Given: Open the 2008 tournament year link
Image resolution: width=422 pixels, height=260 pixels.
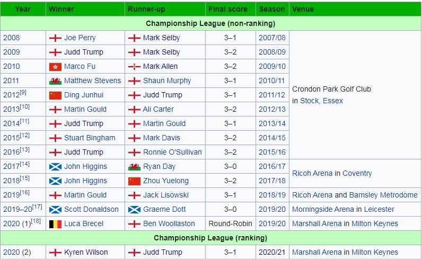Looking at the screenshot, I should 11,38.
